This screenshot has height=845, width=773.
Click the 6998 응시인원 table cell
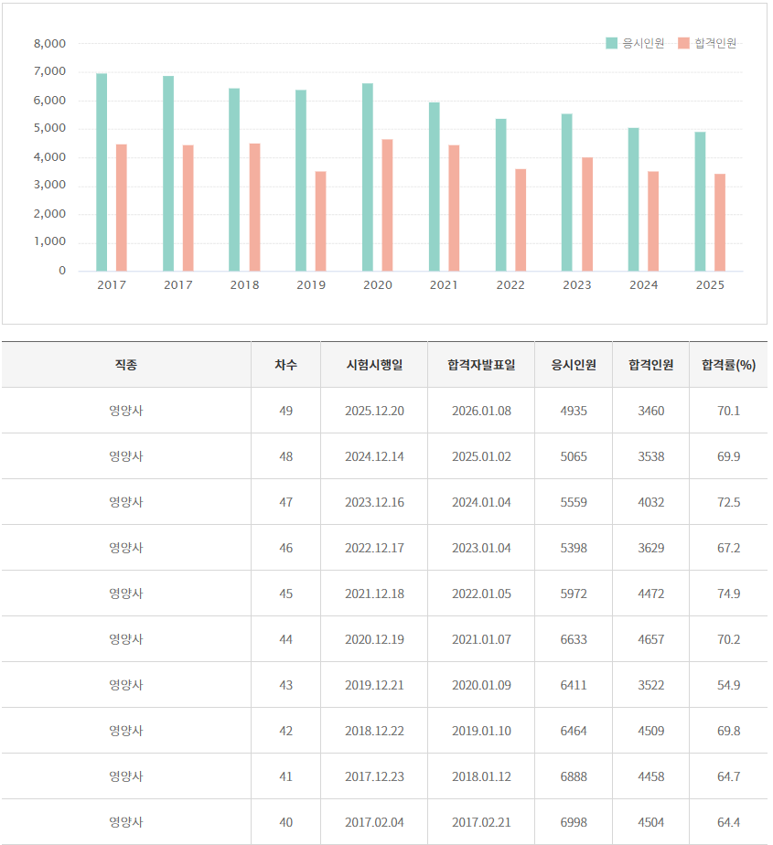[x=574, y=822]
